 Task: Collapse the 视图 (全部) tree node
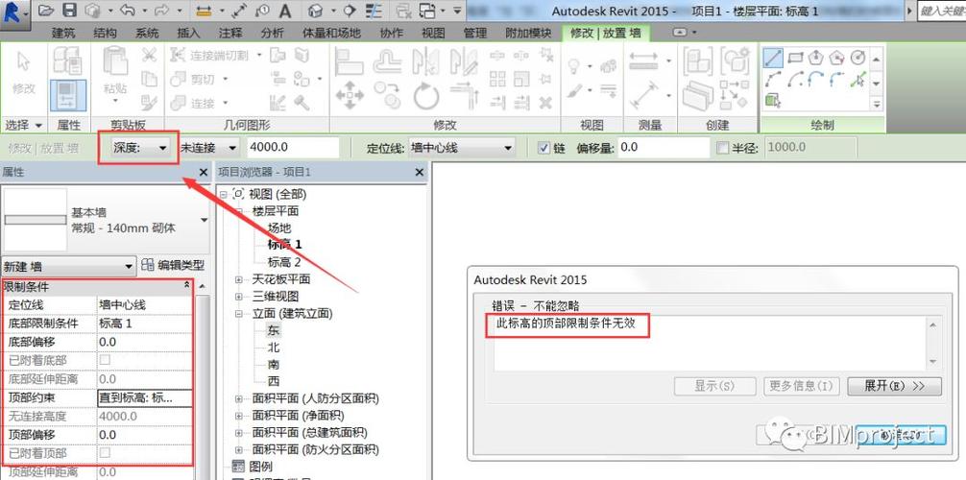click(223, 194)
